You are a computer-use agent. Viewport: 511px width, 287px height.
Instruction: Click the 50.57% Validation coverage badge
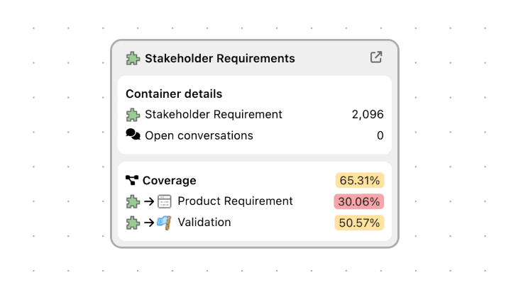359,223
